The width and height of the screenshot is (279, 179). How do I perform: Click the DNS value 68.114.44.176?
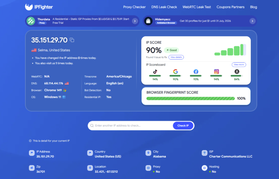pos(54,83)
